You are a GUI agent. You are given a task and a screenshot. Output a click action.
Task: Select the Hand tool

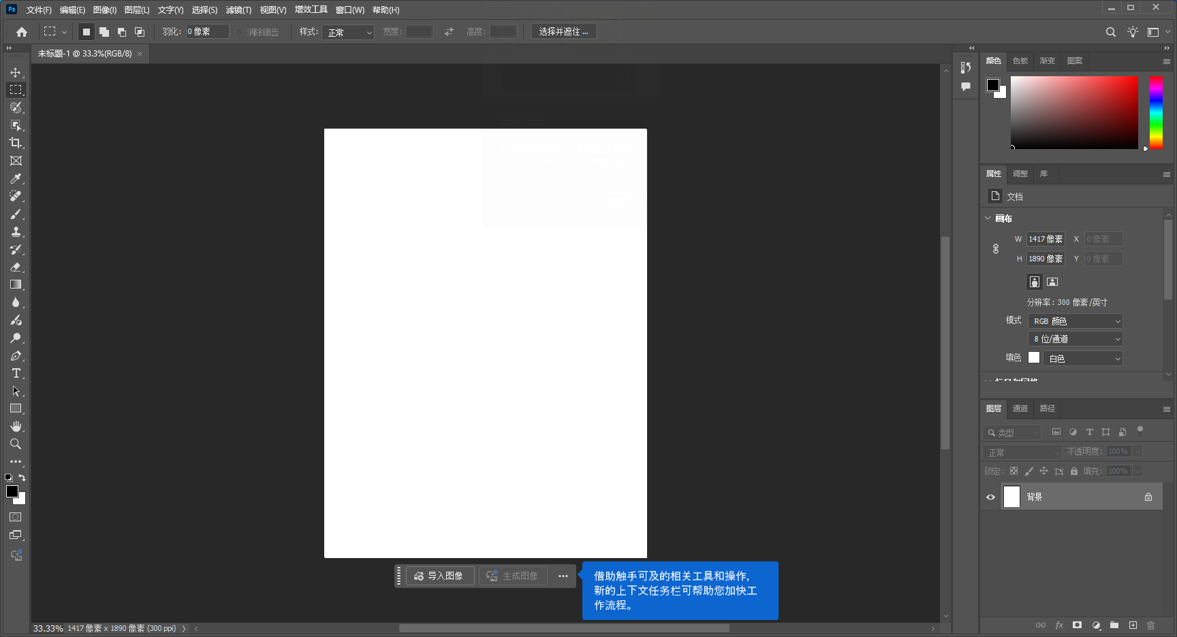[16, 426]
